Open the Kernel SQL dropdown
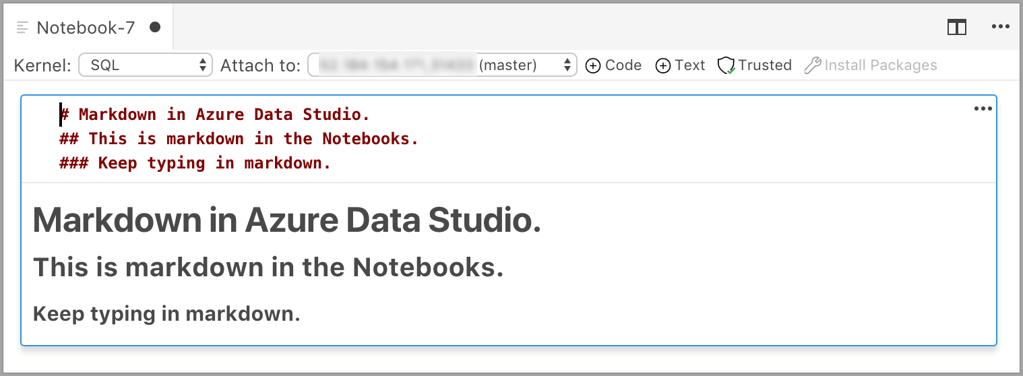Viewport: 1023px width, 376px height. tap(146, 65)
